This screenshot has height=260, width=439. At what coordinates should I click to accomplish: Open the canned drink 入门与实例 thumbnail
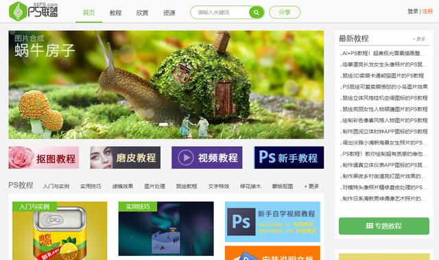pyautogui.click(x=60, y=231)
